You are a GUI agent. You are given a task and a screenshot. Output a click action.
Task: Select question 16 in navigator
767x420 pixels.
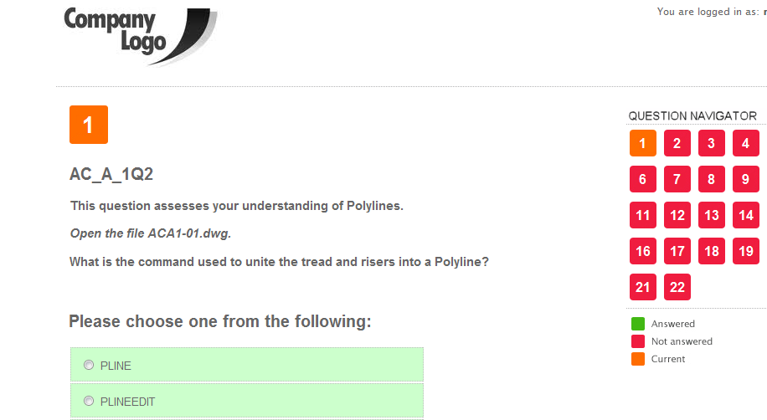point(642,251)
